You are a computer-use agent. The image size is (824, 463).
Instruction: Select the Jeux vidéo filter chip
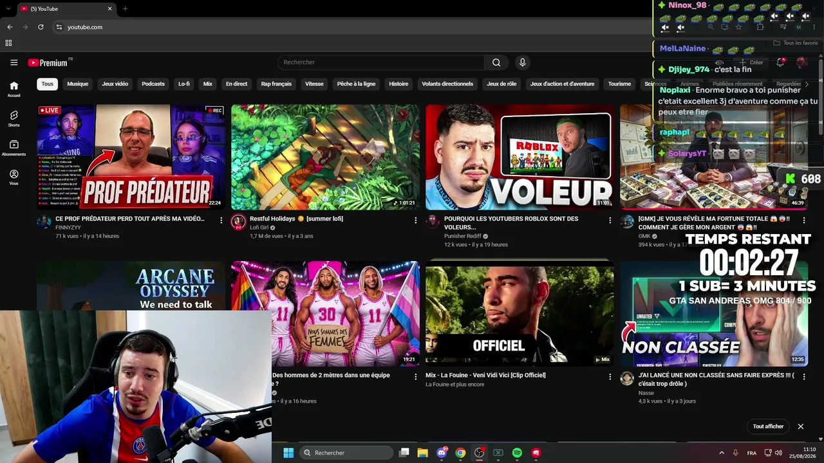click(115, 84)
